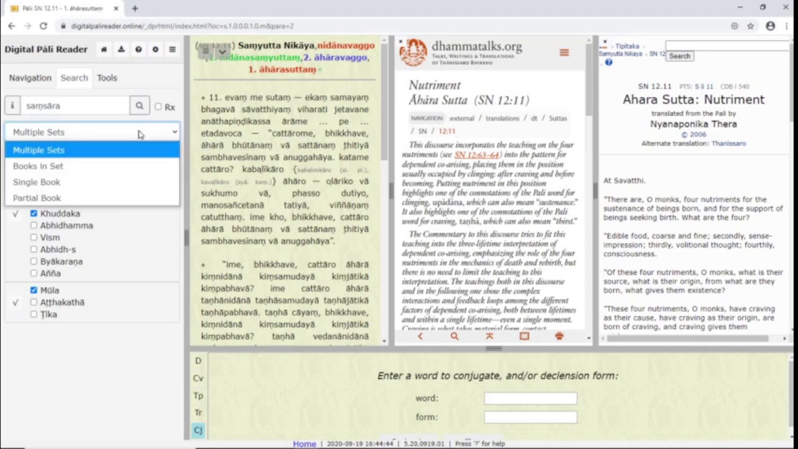Image resolution: width=798 pixels, height=449 pixels.
Task: Uncheck the Mūla checkbox
Action: point(34,291)
